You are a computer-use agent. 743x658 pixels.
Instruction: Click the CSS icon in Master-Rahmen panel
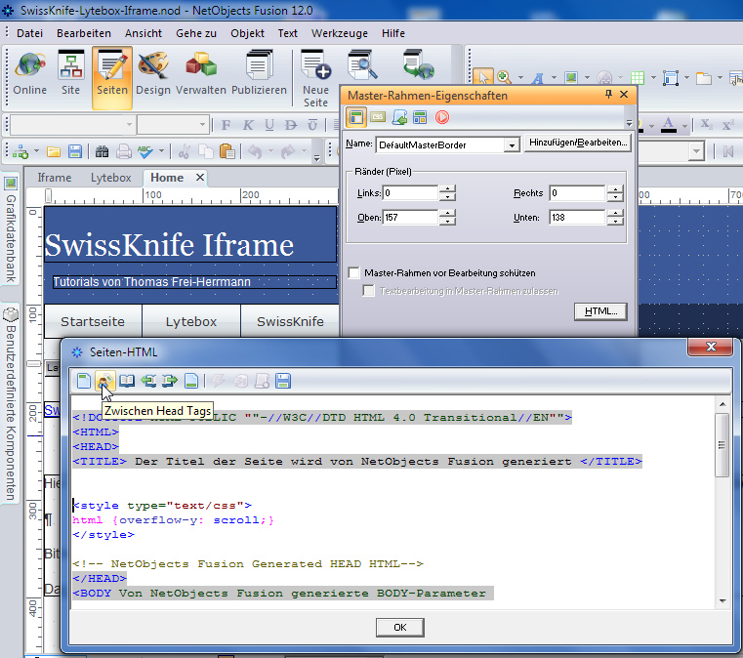click(x=378, y=117)
